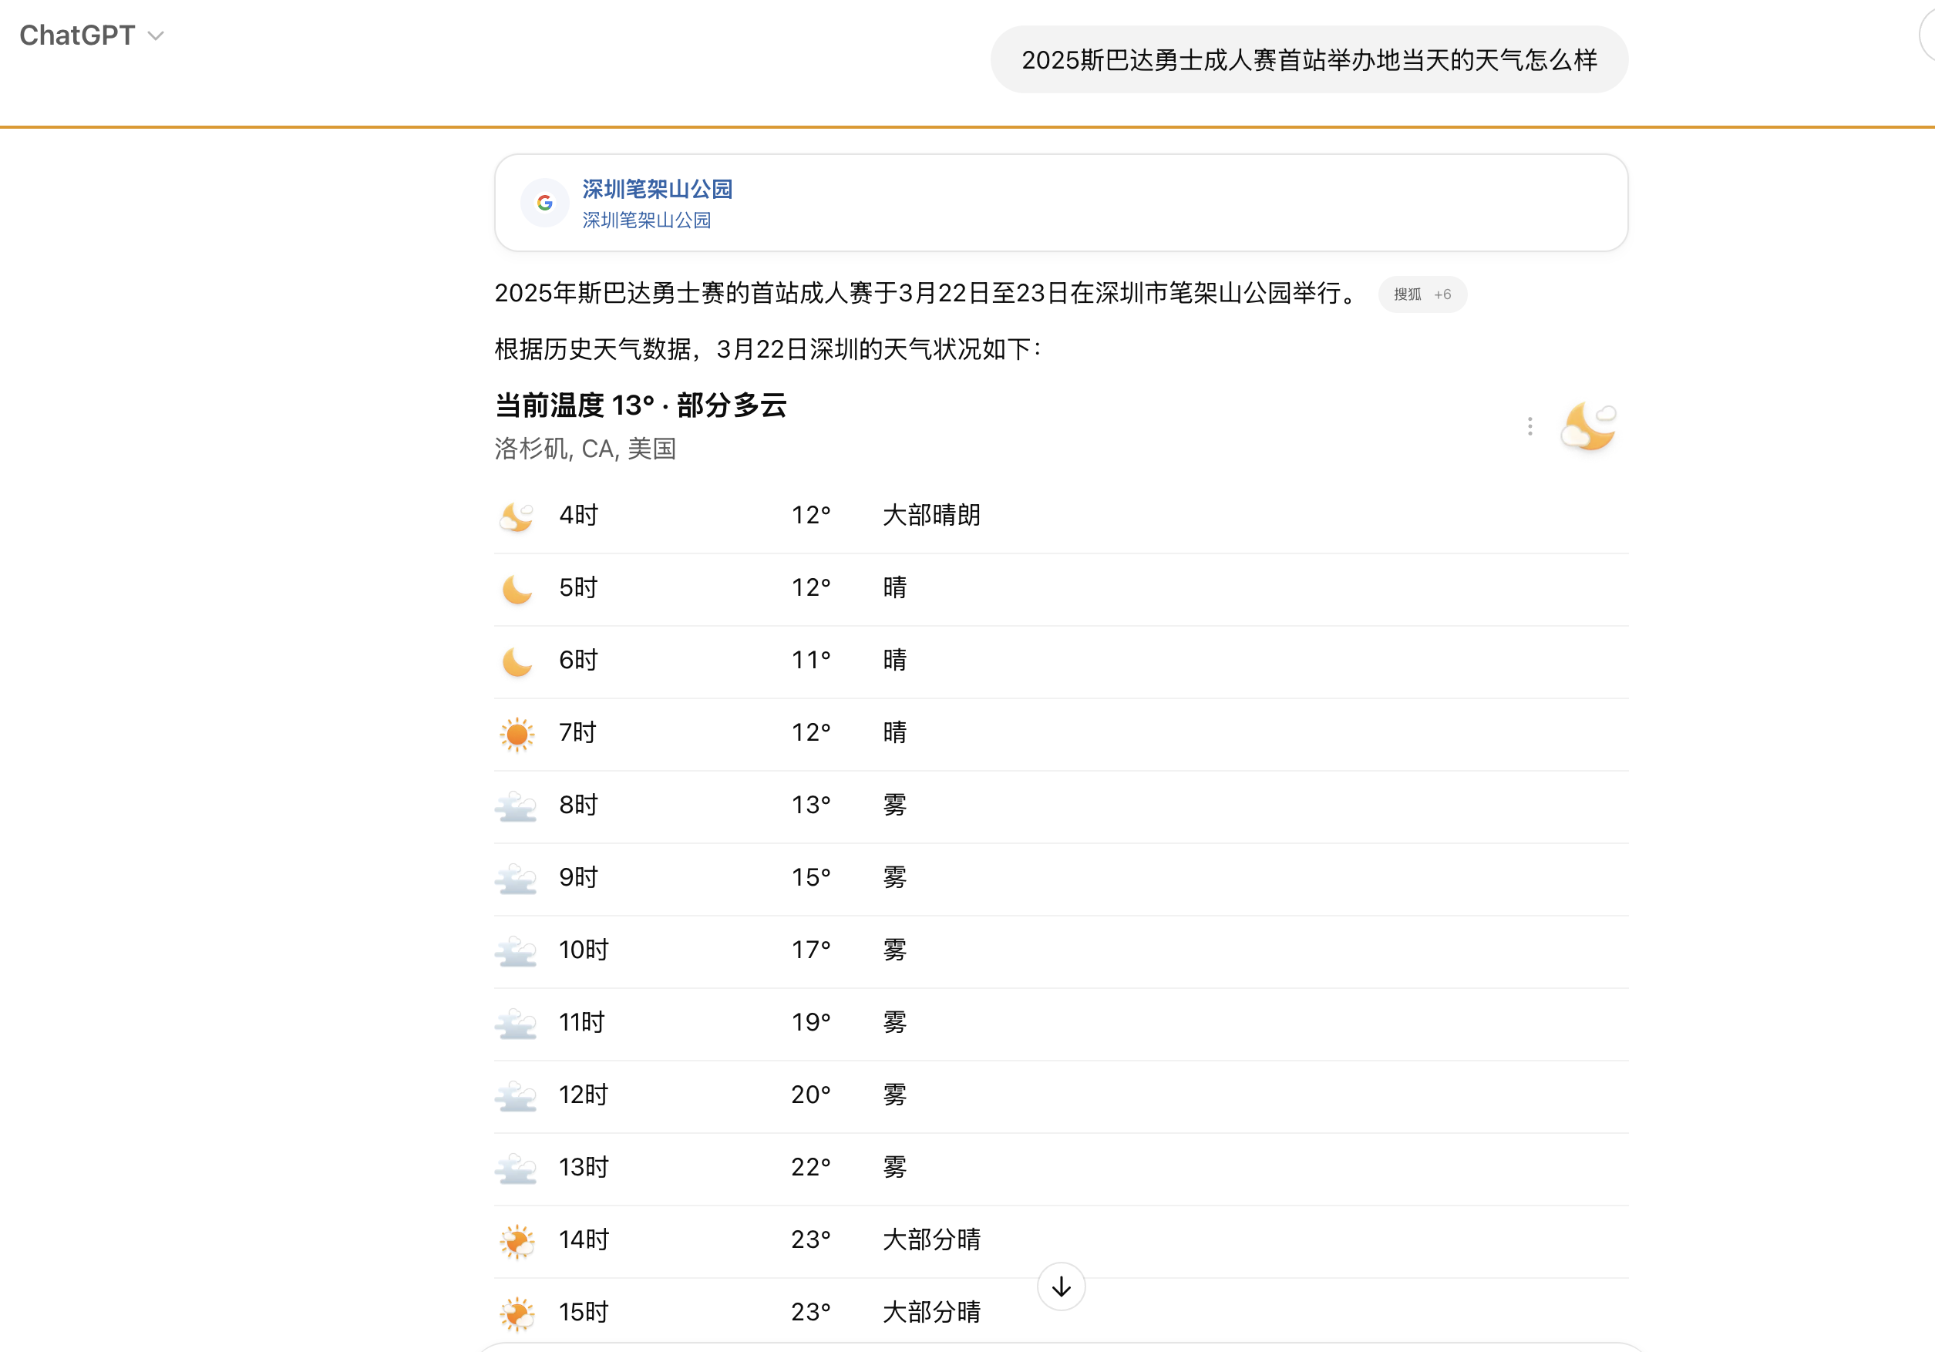The width and height of the screenshot is (1935, 1352).
Task: Click the 15° temperature in the 9时 row
Action: coord(811,877)
